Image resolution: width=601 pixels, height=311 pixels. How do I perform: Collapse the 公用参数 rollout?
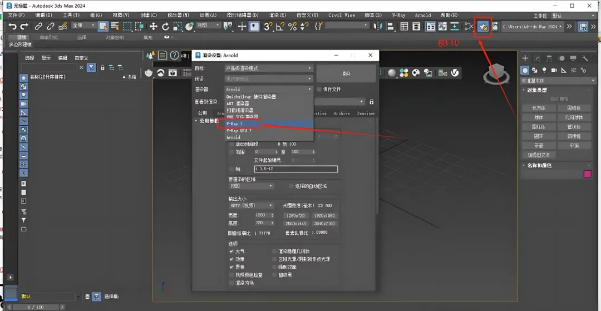coord(209,120)
